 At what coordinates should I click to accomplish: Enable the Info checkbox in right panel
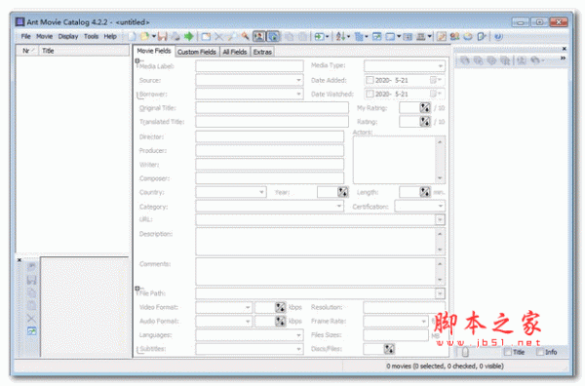[x=540, y=352]
